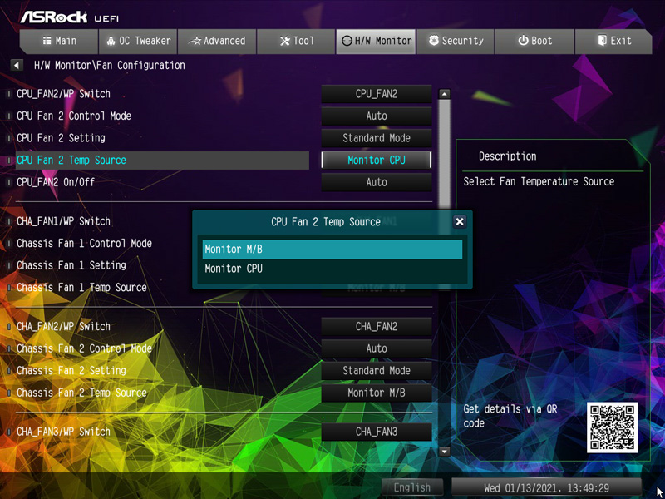This screenshot has height=499, width=665.
Task: Switch to OC Tweaker tab
Action: coord(138,41)
